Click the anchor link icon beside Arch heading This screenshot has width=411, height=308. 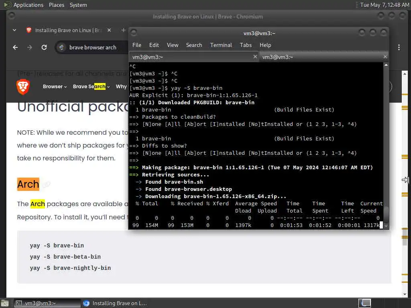pos(47,184)
